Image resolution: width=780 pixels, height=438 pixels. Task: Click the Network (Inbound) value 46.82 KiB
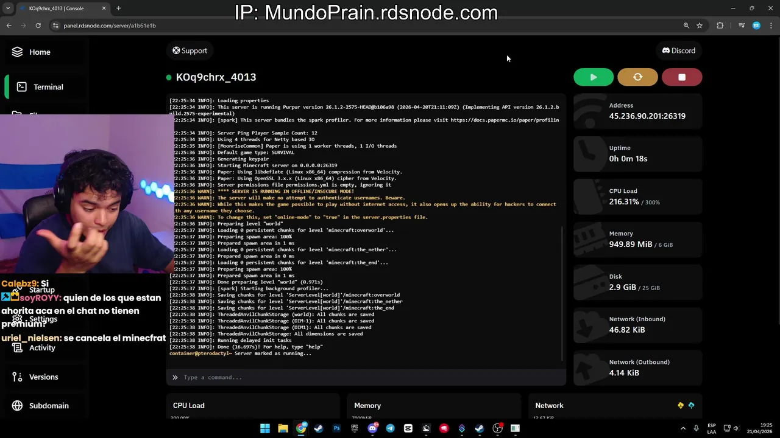tap(627, 330)
